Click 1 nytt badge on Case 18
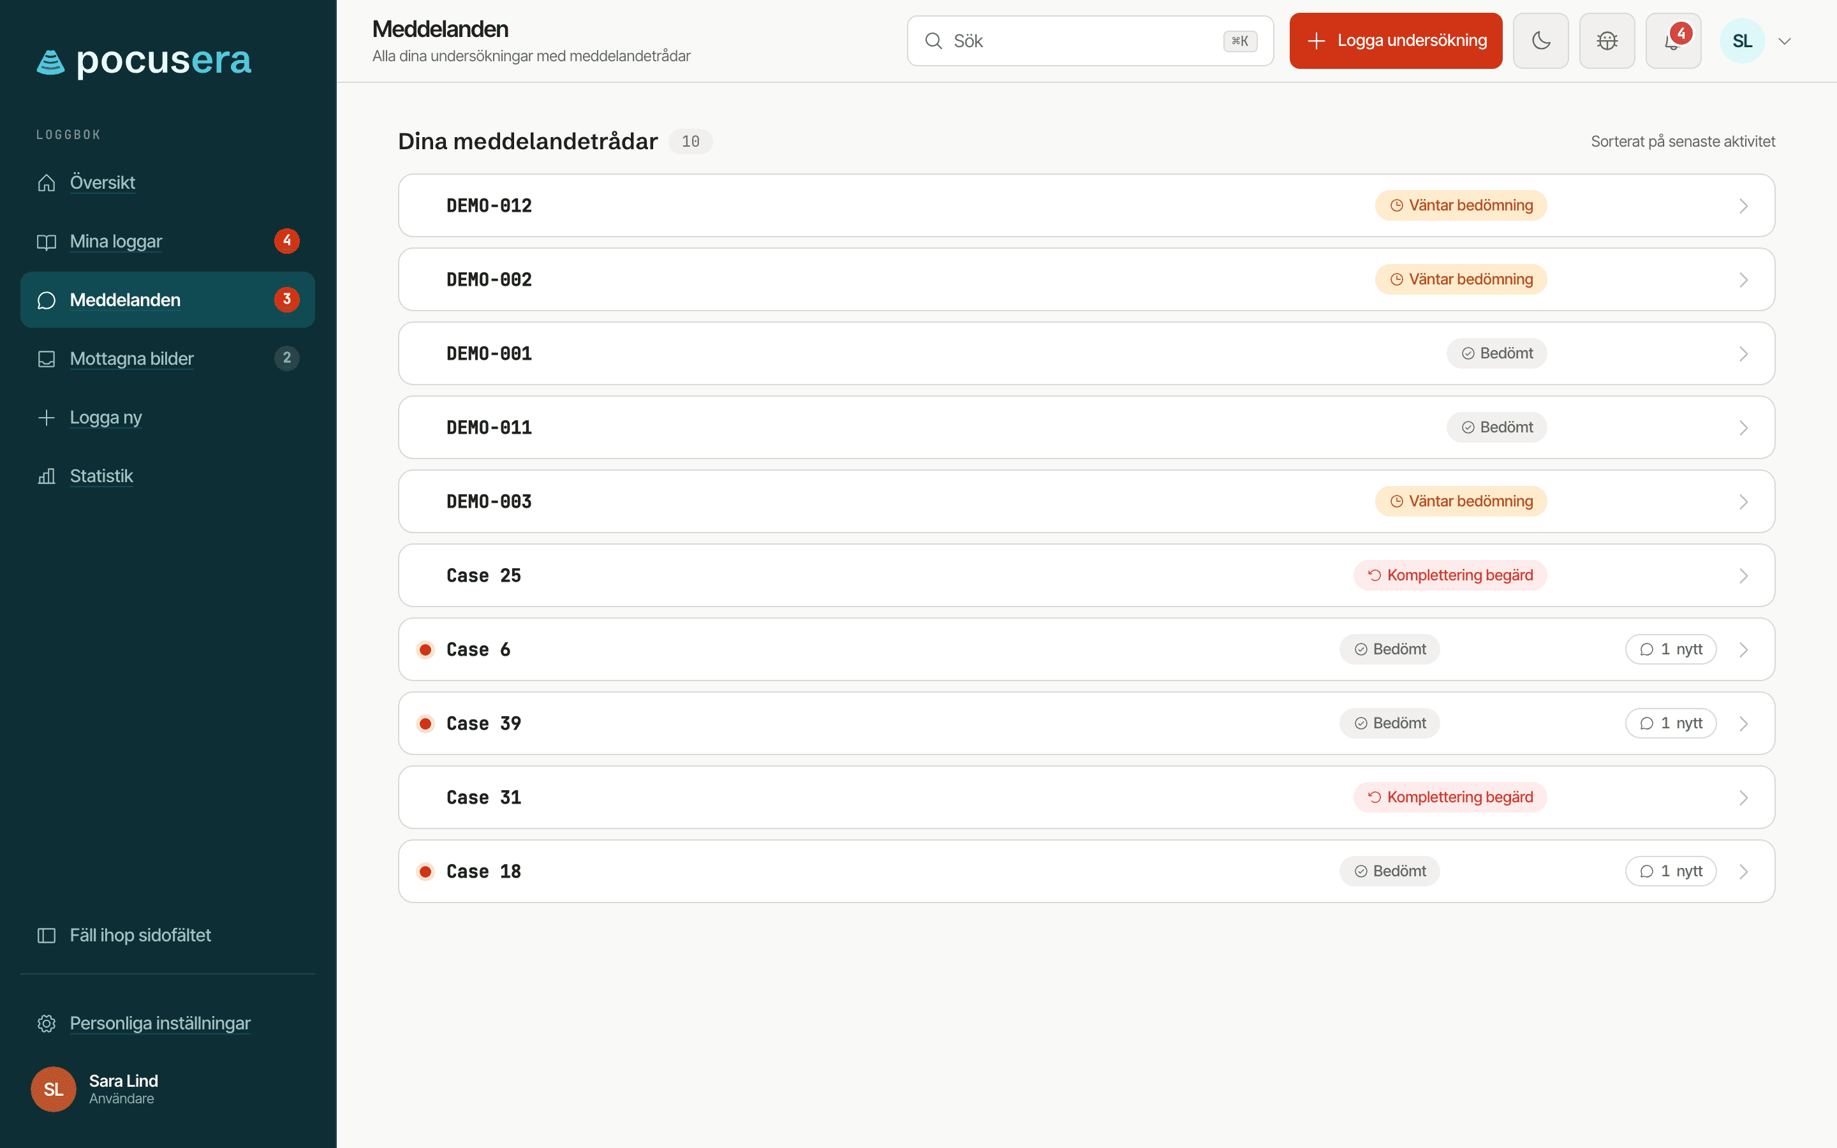 [x=1671, y=872]
